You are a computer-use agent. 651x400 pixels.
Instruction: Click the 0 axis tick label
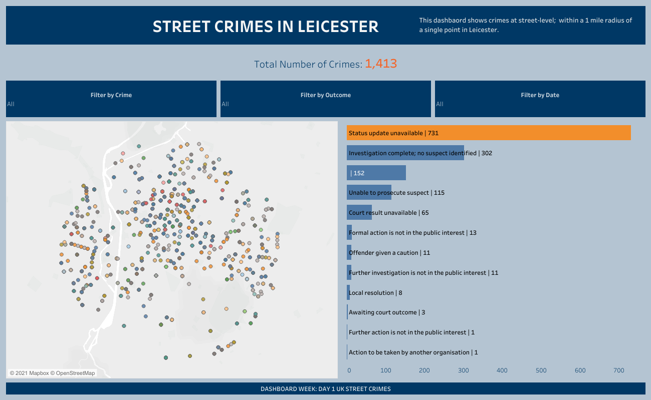pyautogui.click(x=349, y=370)
